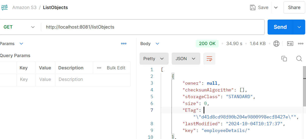Click Bulk Edit in query params

(116, 68)
